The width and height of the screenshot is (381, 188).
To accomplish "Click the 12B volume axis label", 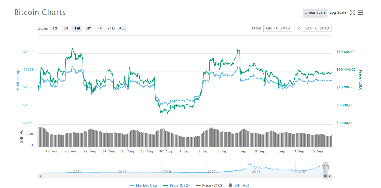I will point(30,134).
